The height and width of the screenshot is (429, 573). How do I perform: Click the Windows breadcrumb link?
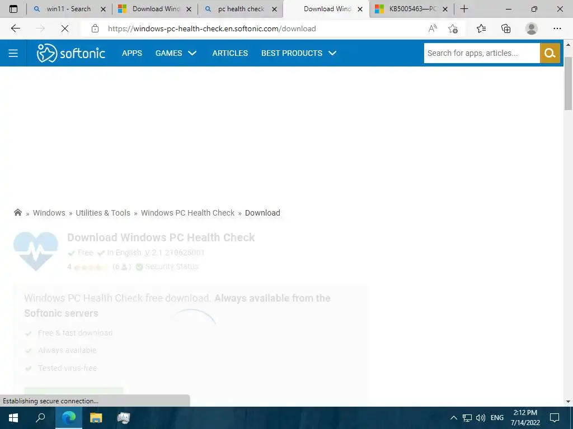pyautogui.click(x=49, y=213)
